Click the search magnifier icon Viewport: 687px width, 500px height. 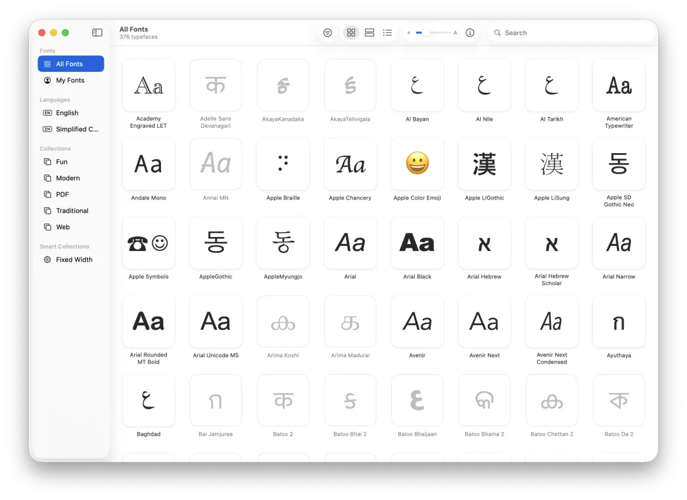click(x=497, y=33)
